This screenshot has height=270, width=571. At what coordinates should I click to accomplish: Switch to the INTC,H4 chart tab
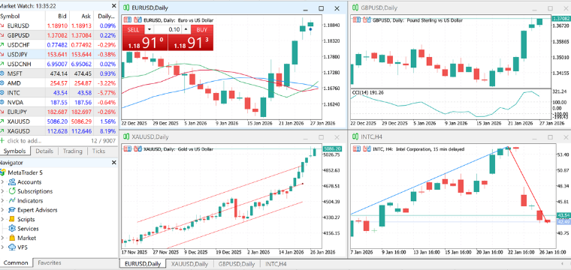276,264
